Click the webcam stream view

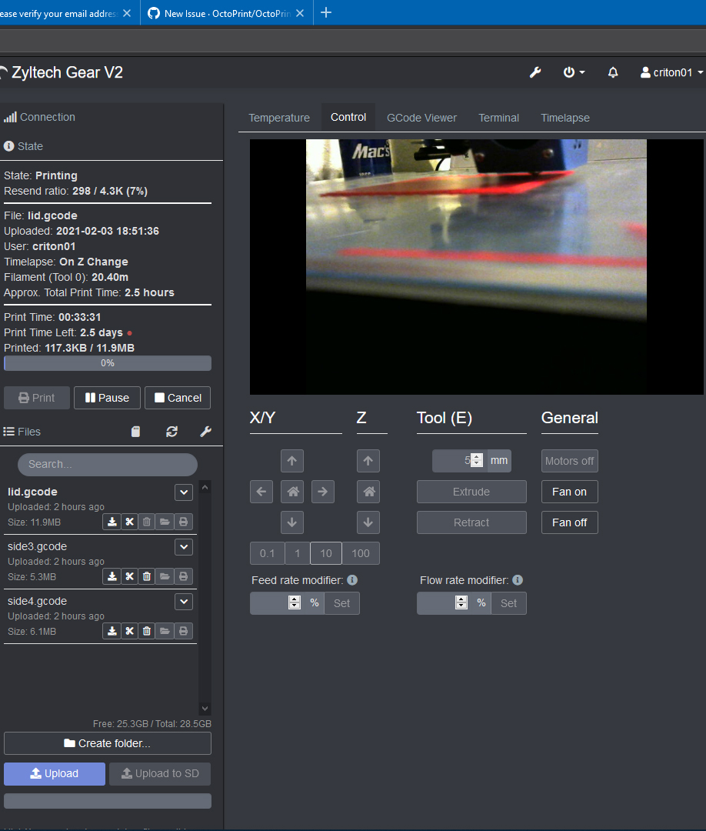[477, 266]
